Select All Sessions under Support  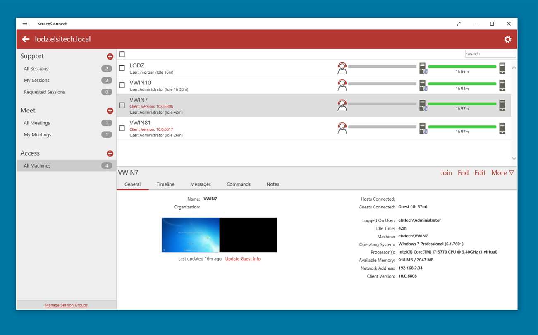tap(66, 69)
